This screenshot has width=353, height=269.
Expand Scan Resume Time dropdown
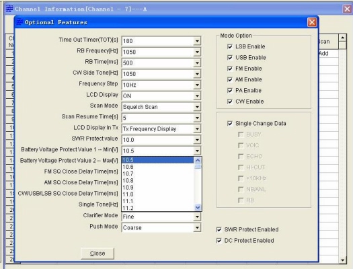(x=197, y=118)
